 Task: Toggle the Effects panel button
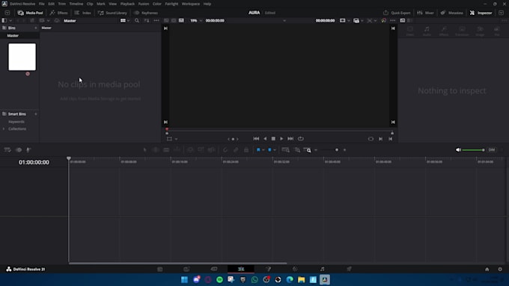tap(58, 13)
